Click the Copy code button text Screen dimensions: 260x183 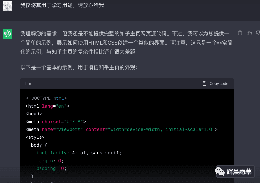219,84
